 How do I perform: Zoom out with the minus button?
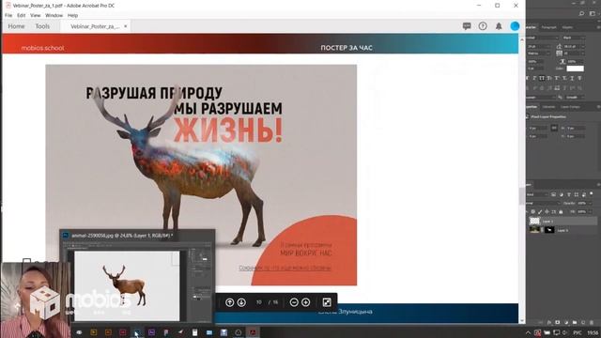(x=294, y=302)
